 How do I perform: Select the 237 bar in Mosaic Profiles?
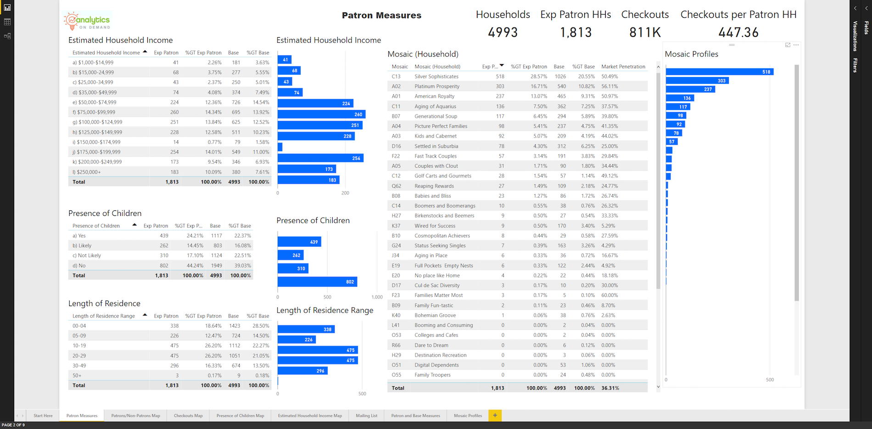pyautogui.click(x=690, y=89)
